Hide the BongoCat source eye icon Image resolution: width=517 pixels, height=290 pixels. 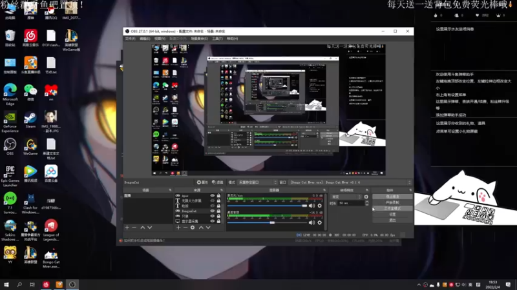(x=213, y=211)
